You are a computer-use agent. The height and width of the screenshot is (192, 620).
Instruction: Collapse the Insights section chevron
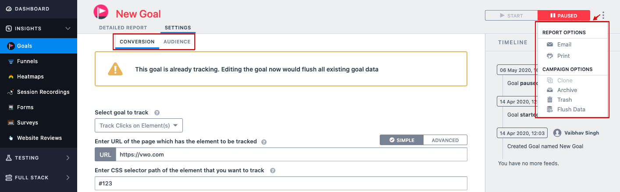[x=68, y=28]
